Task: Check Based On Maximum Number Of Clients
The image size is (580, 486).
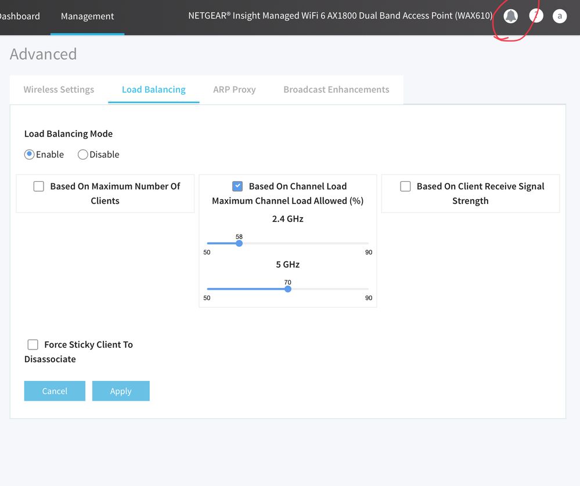Action: 39,186
